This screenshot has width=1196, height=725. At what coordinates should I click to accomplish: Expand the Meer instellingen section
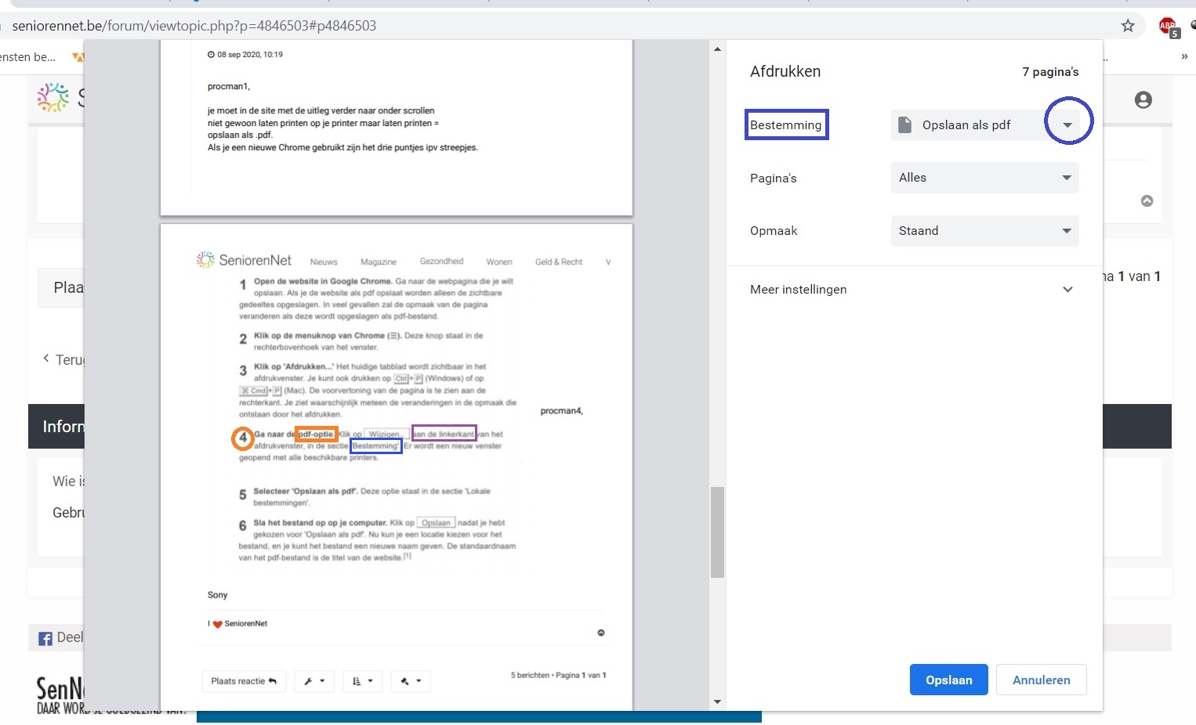(x=914, y=290)
